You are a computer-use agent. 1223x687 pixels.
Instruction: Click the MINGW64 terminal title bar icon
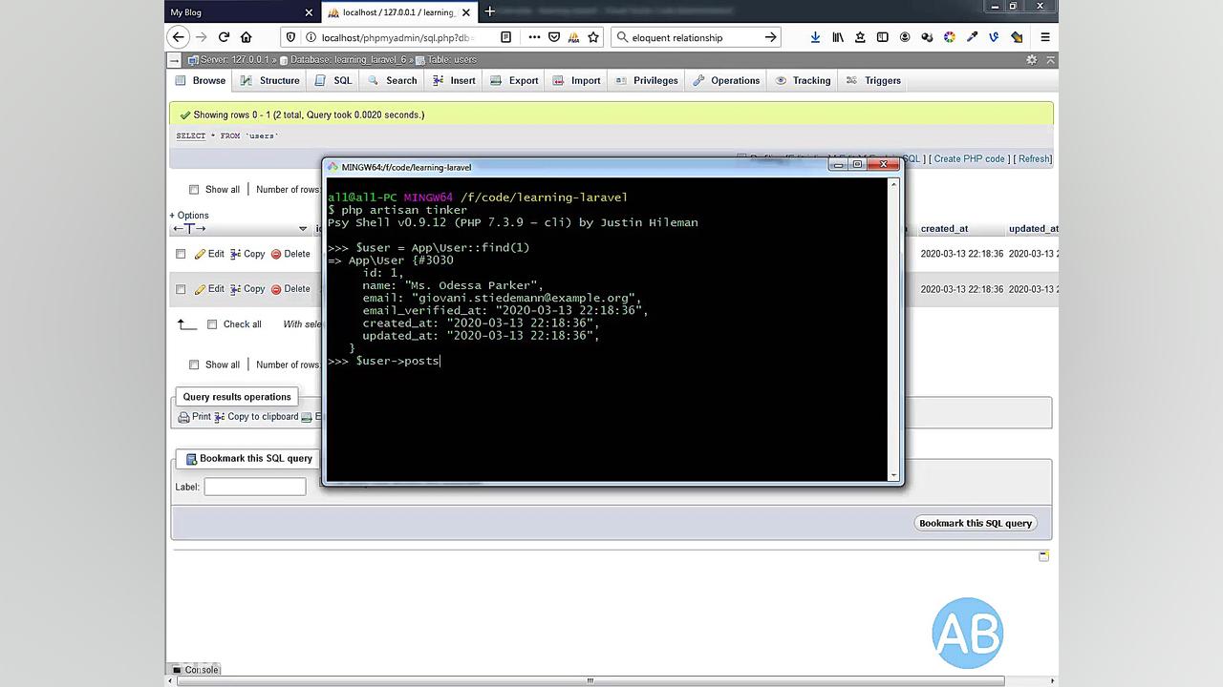coord(333,167)
